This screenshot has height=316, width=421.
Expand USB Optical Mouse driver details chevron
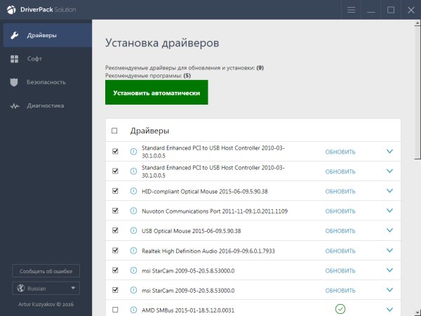pos(390,230)
